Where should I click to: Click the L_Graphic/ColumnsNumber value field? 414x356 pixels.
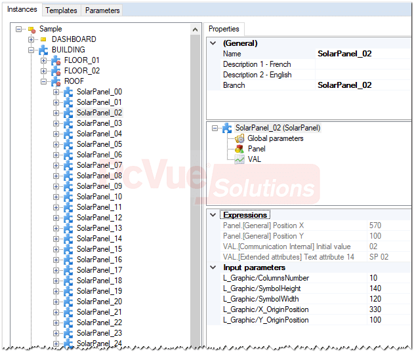coord(389,278)
